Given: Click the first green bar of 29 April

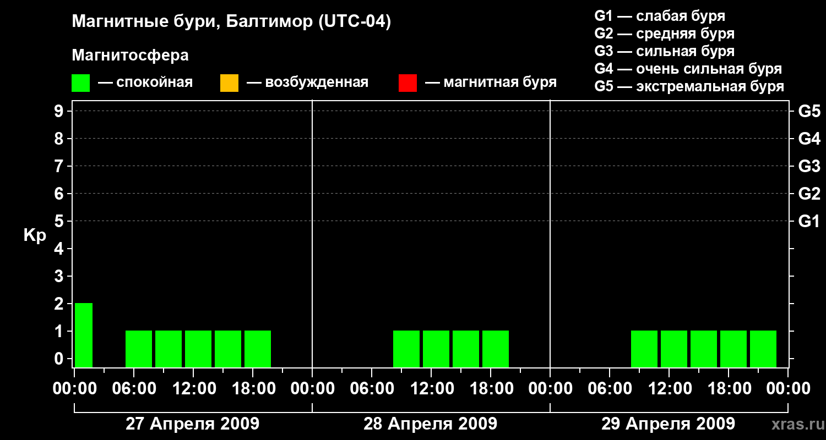Looking at the screenshot, I should pyautogui.click(x=644, y=349).
